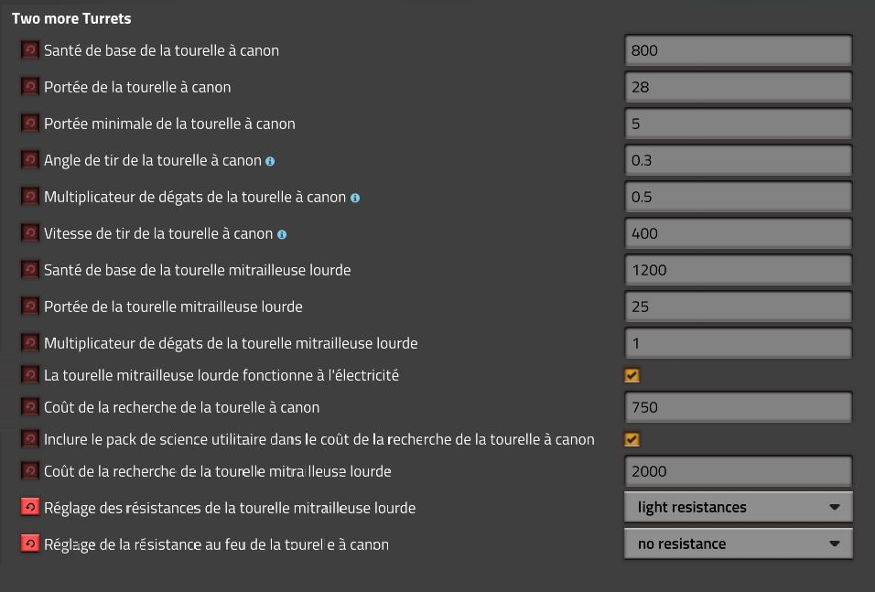
Task: Click heavy machine gun health field 1200
Action: coord(738,270)
